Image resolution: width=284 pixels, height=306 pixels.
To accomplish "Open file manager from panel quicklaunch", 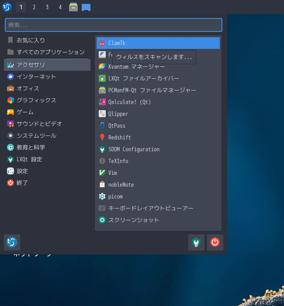I will [x=73, y=7].
